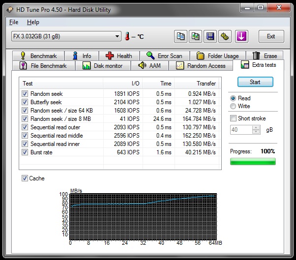Select the Write radio button
The height and width of the screenshot is (260, 296).
233,106
